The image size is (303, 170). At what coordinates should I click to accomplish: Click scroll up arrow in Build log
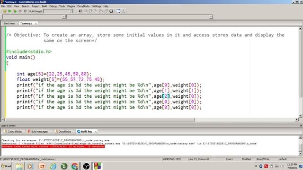click(300, 137)
